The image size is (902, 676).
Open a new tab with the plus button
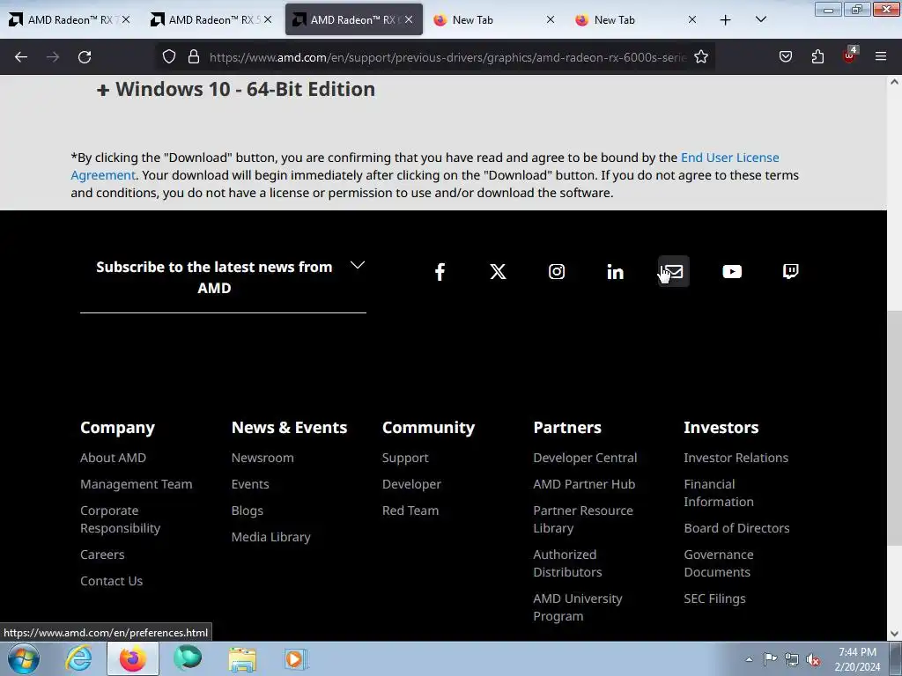point(726,20)
